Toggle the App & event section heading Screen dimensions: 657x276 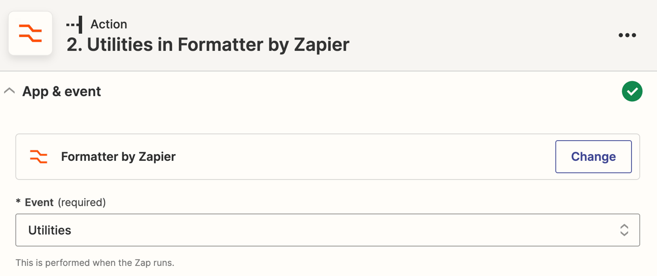(x=62, y=91)
